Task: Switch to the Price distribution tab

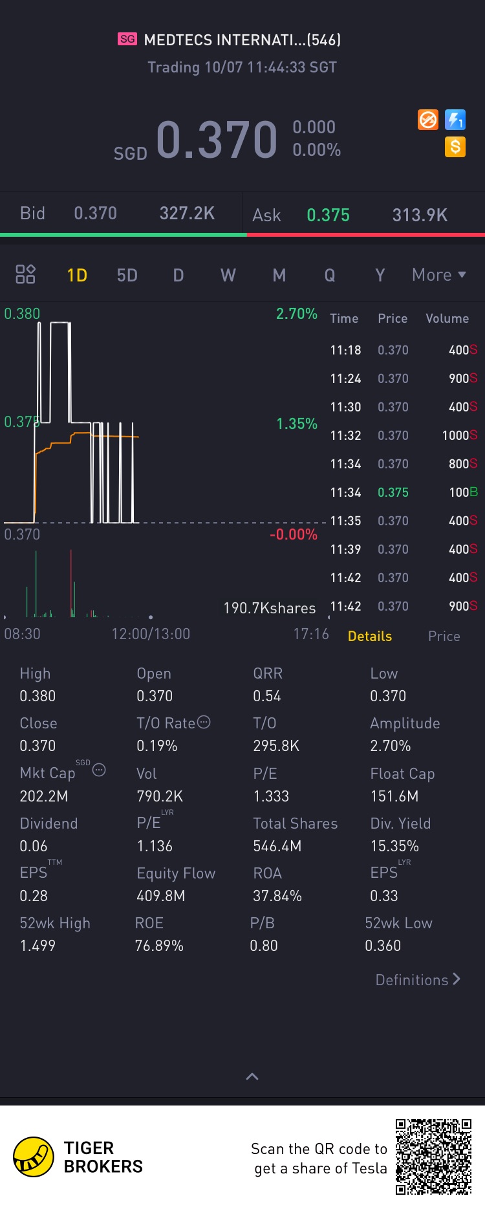Action: click(444, 636)
